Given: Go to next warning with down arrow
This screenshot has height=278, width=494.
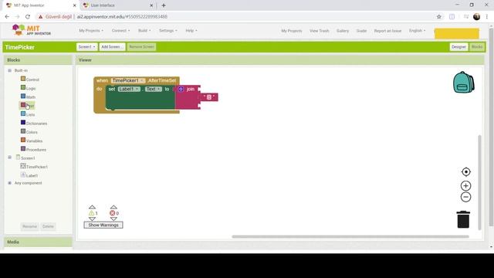Looking at the screenshot, I should 92,219.
